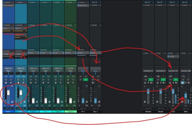Screen dimensions: 192x125
Task: Click microphone talkback icon on Router channel
Action: click(161, 83)
